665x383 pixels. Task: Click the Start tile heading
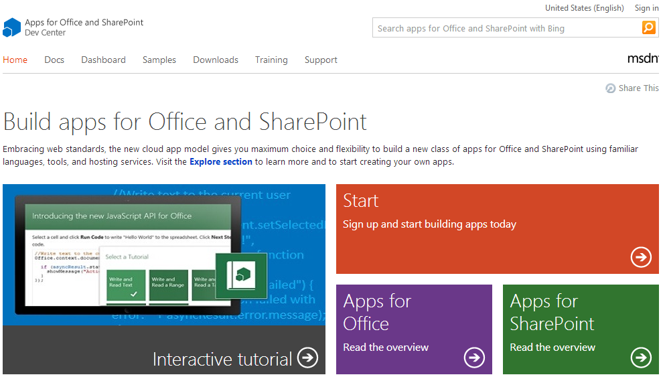[360, 201]
